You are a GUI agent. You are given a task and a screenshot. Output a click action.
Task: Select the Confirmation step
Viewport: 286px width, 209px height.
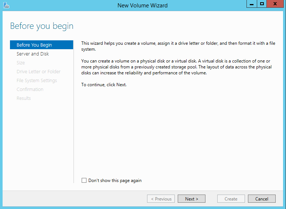[30, 89]
